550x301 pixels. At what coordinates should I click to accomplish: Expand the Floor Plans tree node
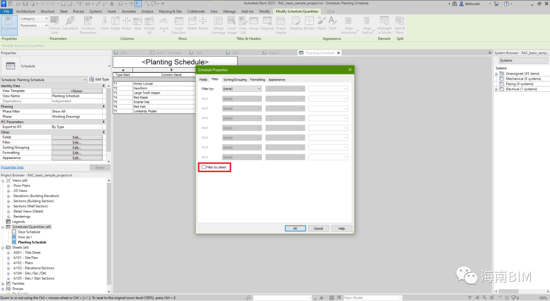click(9, 185)
